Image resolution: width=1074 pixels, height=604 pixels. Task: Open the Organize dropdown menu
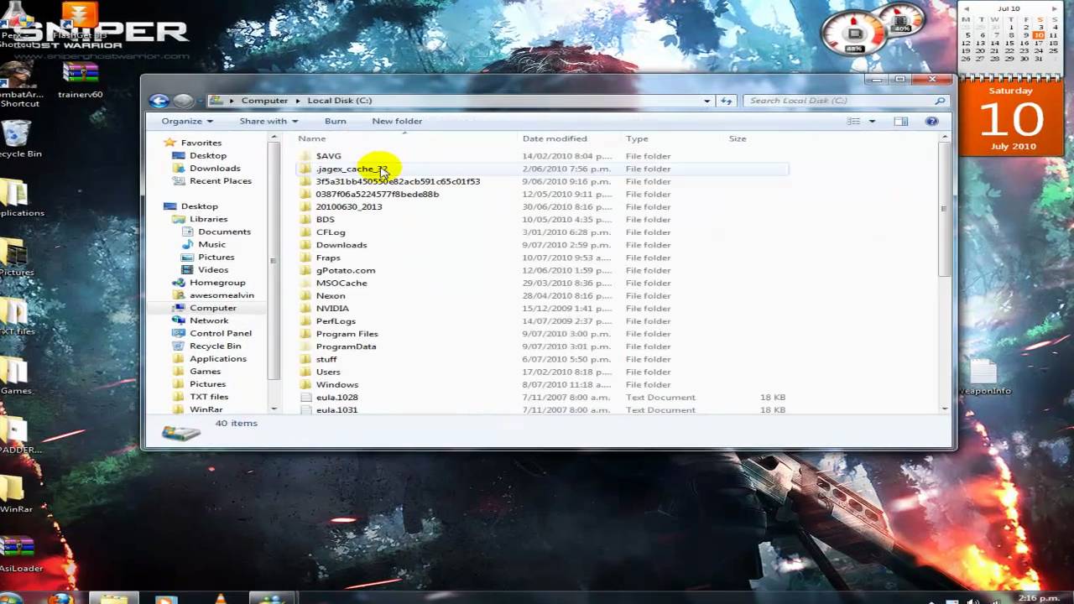pos(187,121)
